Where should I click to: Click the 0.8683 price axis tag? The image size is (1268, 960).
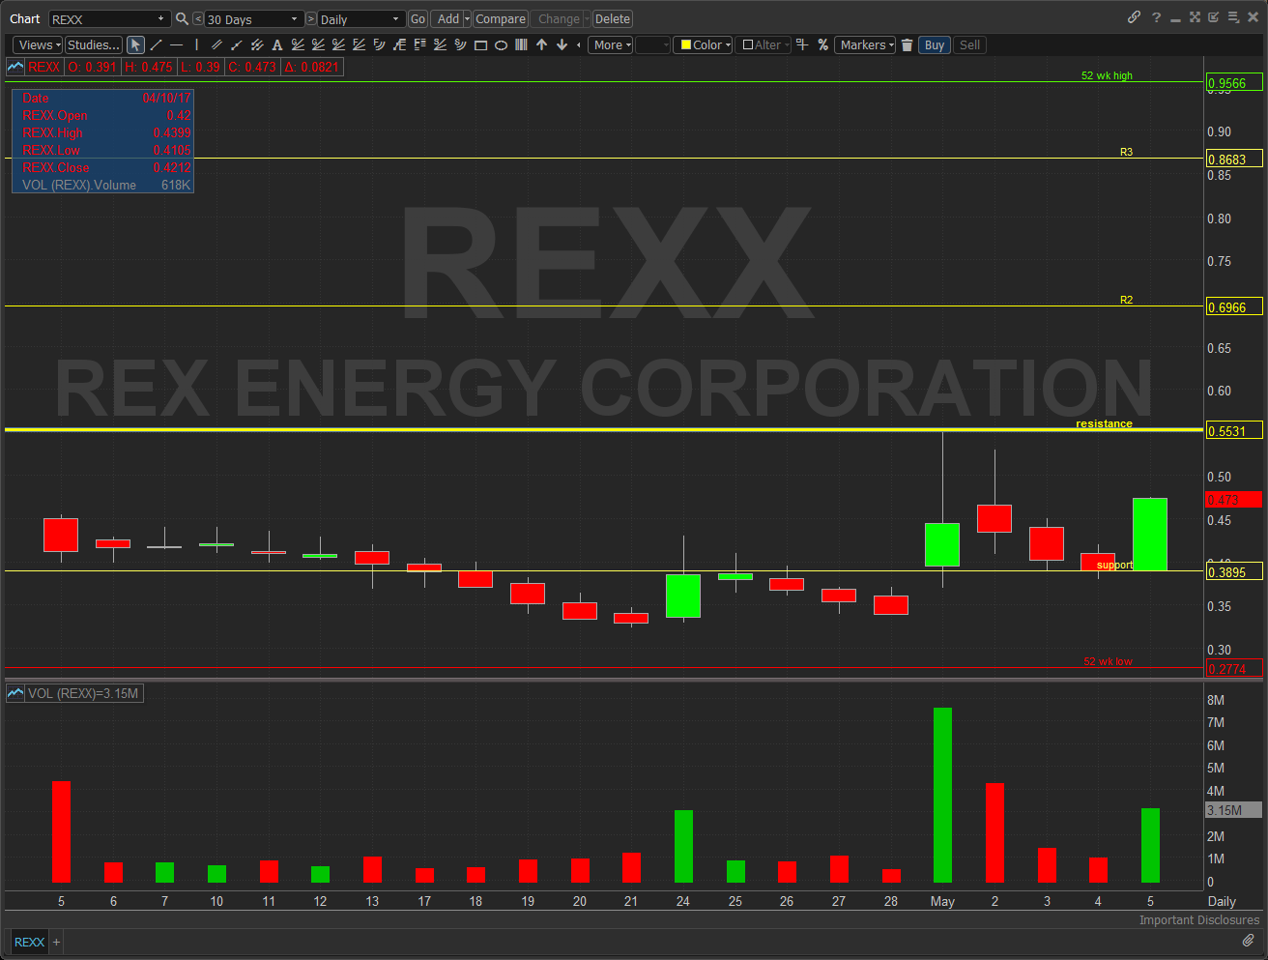(x=1234, y=160)
